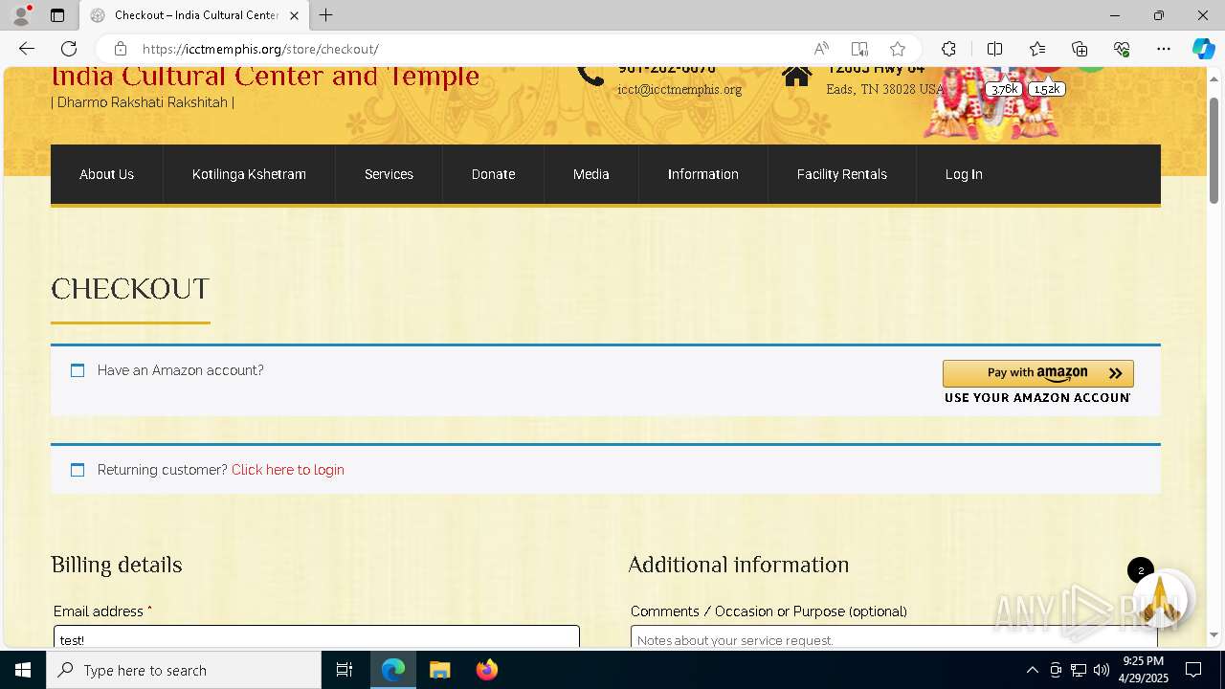The image size is (1225, 689).
Task: Toggle Split screen icon
Action: [x=994, y=49]
